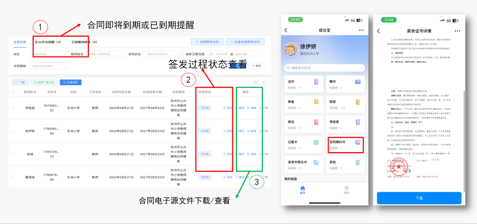Click 创建聘用合同 button
This screenshot has width=477, height=224.
pos(204,42)
